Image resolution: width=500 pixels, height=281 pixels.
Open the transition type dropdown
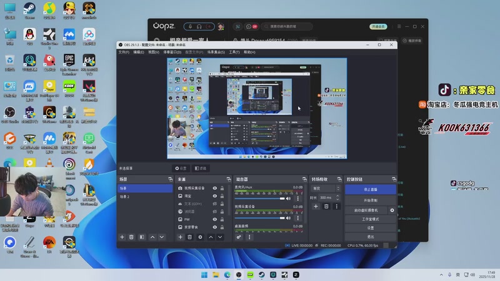[x=326, y=189]
